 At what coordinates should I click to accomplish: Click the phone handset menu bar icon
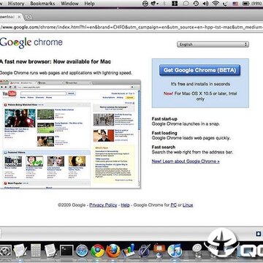click(226, 4)
